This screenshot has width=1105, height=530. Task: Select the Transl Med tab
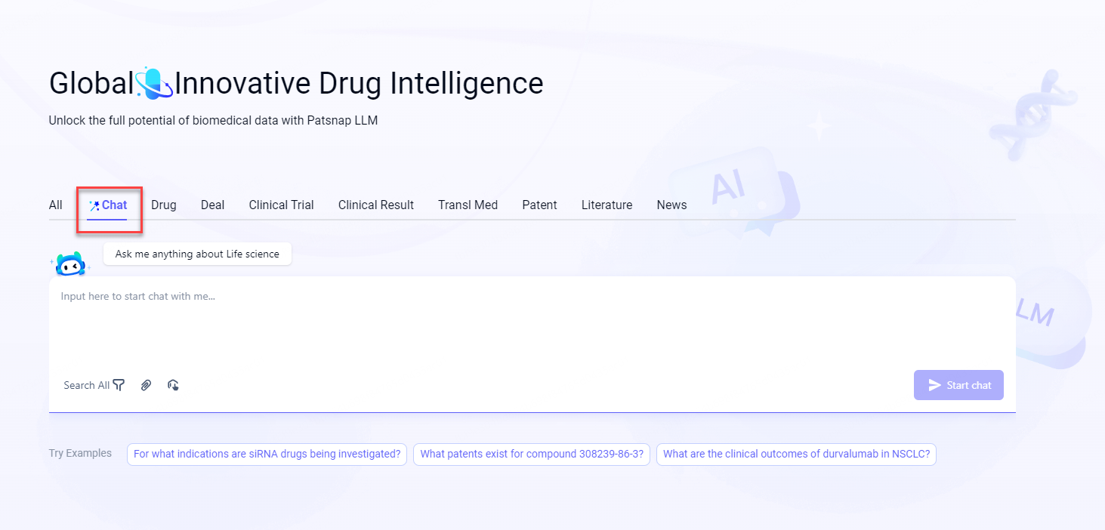tap(468, 205)
